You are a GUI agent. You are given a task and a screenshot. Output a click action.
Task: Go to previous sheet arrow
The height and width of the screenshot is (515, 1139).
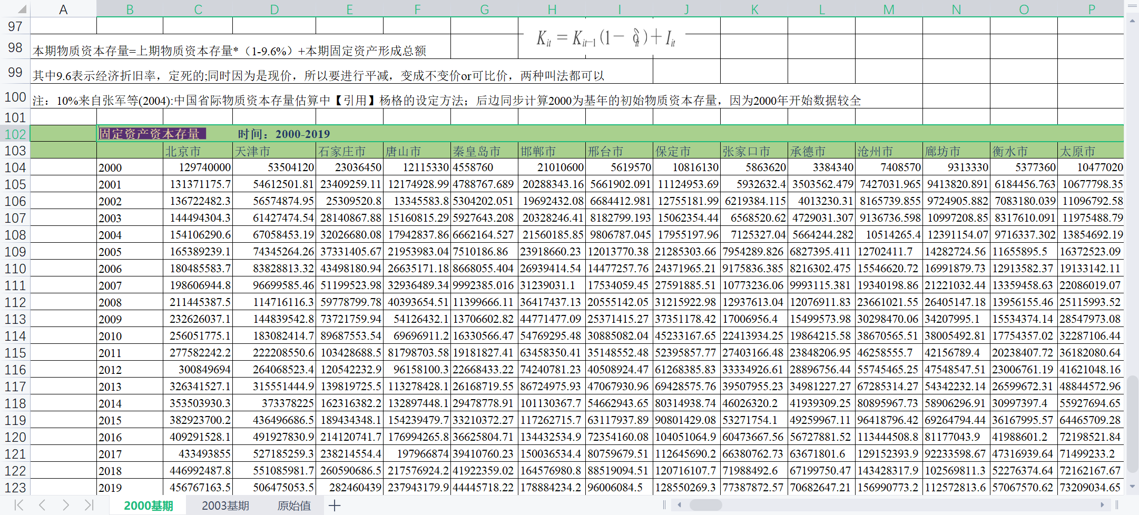click(42, 506)
